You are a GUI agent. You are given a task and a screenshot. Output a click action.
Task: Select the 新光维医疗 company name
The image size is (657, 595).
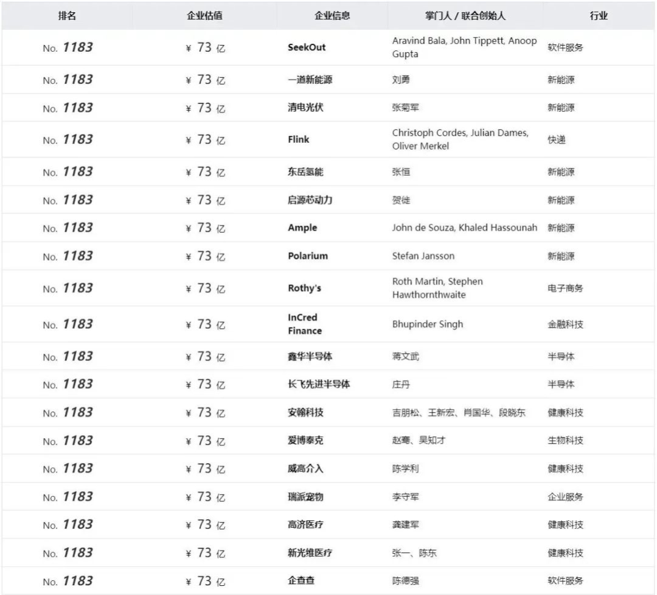(310, 552)
